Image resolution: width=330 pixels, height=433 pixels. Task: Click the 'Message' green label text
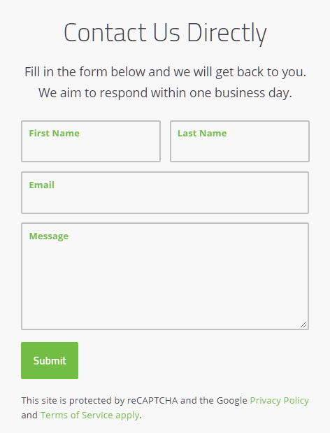click(x=49, y=236)
